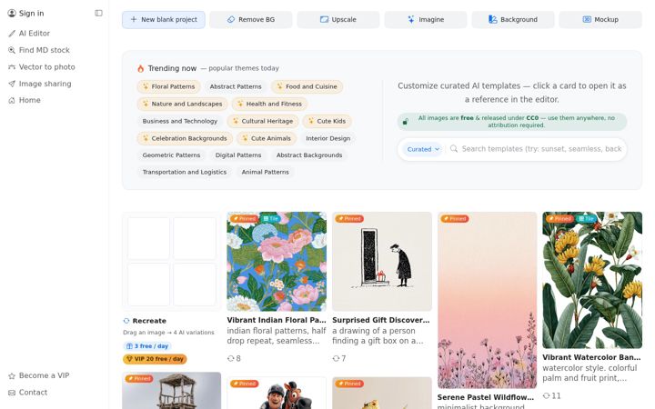
Task: Click Pinned badge on Serene Pastel card
Action: (455, 219)
